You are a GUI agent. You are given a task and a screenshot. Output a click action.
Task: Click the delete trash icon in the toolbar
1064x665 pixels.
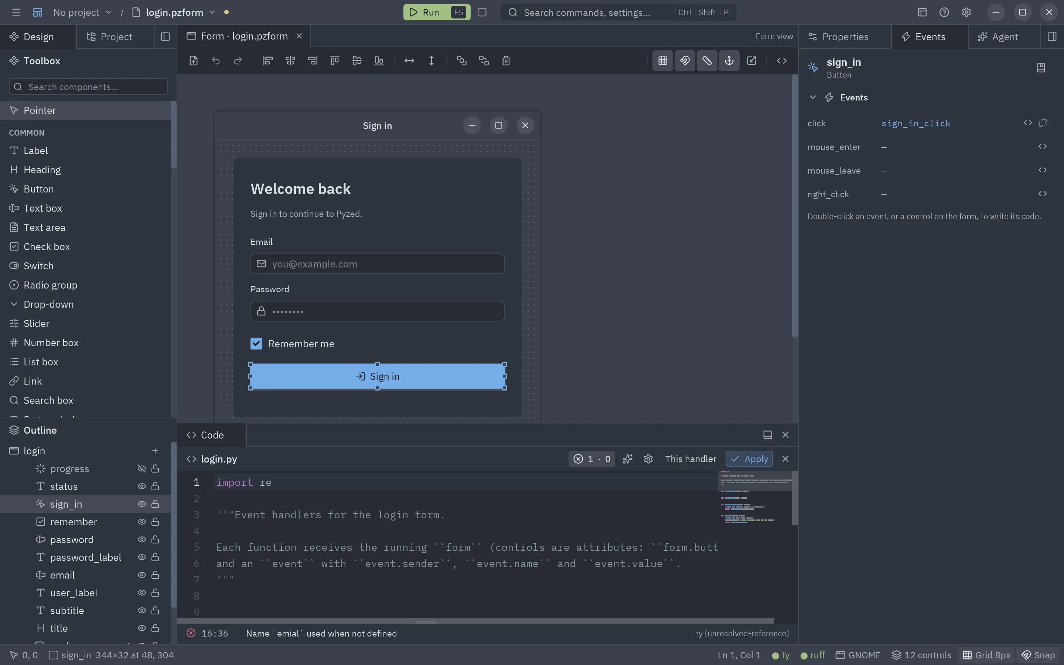coord(506,61)
